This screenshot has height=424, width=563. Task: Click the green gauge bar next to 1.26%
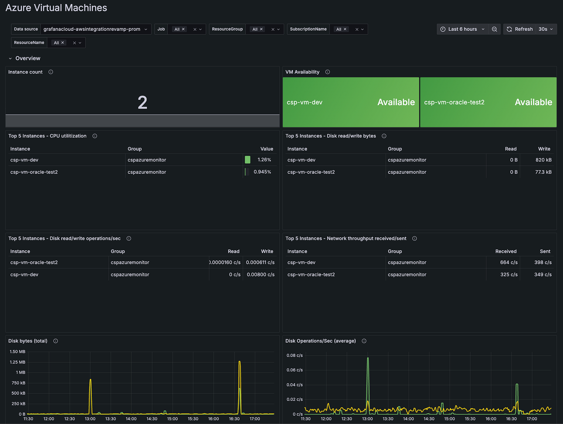click(x=247, y=160)
